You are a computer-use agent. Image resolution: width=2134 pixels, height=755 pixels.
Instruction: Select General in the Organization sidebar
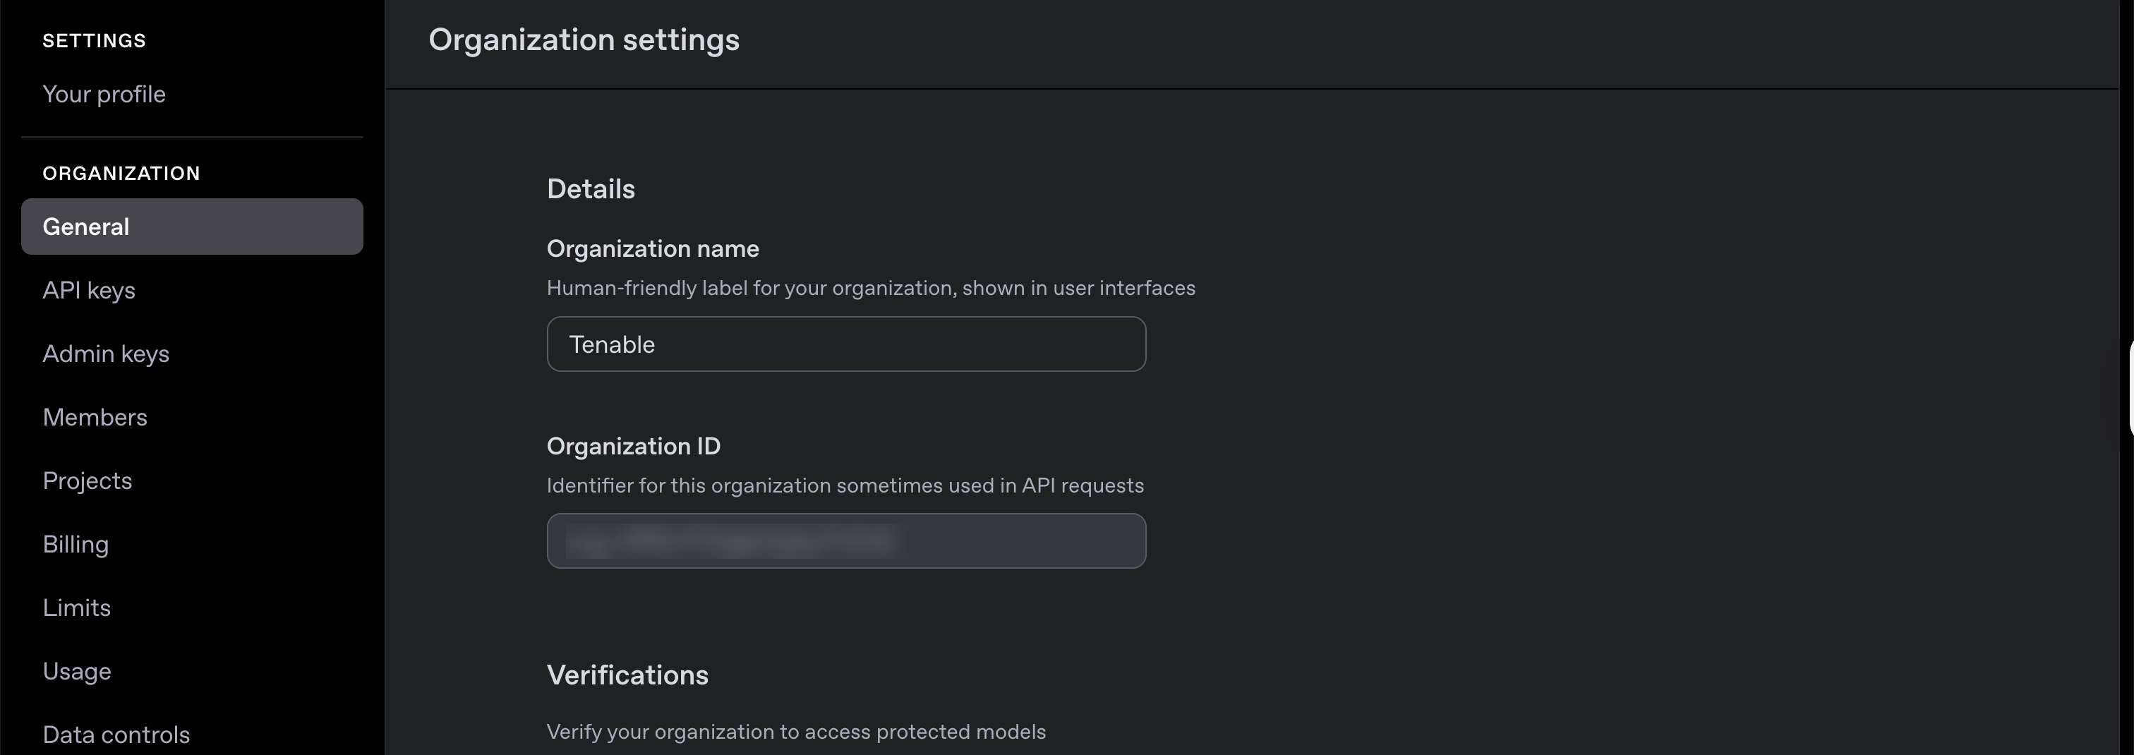191,226
